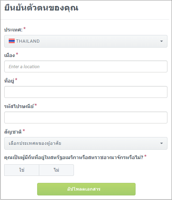Click the red asterisk after the residency question

tap(145, 156)
